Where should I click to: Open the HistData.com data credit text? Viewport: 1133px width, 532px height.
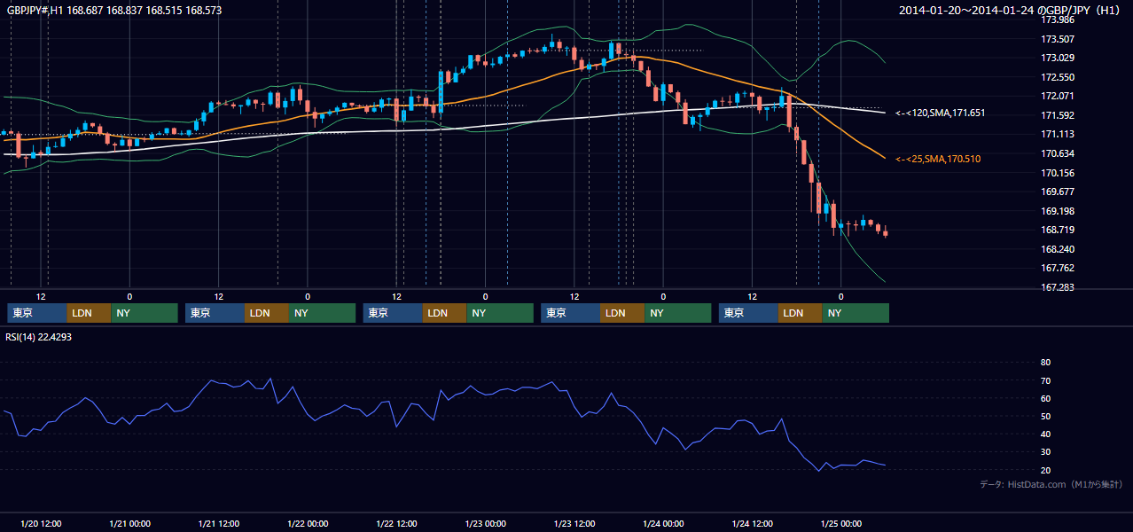pos(1051,484)
